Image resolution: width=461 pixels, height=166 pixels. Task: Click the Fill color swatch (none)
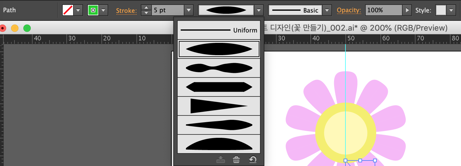pos(68,10)
